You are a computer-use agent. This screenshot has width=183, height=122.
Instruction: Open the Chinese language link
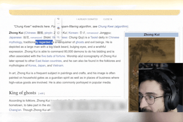coord(31,33)
